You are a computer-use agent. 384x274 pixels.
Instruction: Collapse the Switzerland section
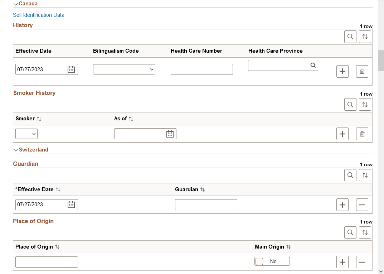(x=15, y=150)
